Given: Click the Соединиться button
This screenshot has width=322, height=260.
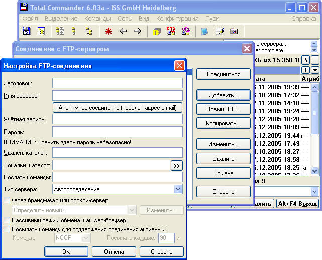Looking at the screenshot, I should tap(224, 74).
